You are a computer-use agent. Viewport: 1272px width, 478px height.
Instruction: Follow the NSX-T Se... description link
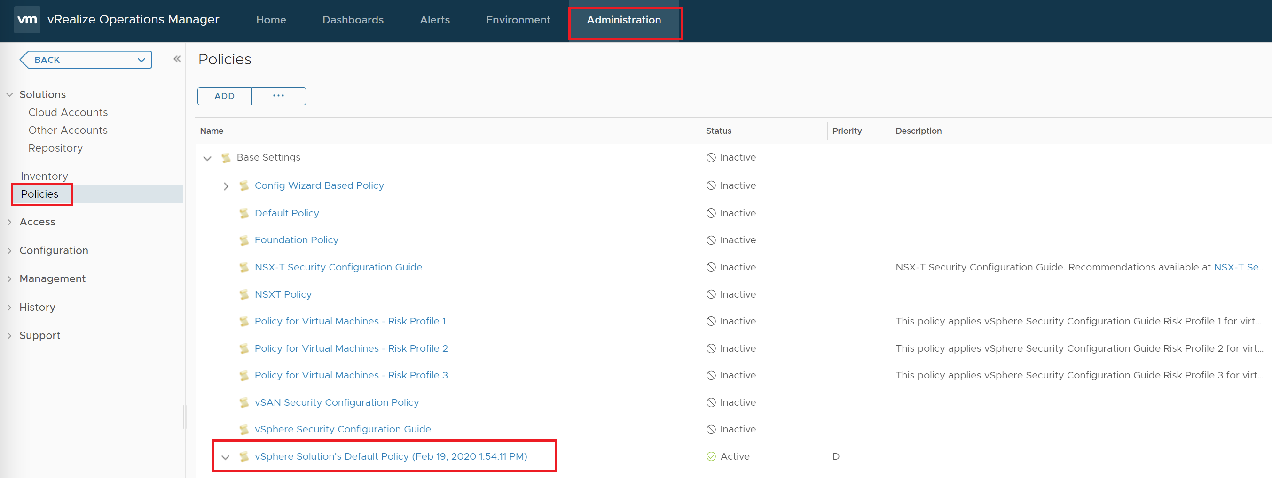(x=1239, y=267)
